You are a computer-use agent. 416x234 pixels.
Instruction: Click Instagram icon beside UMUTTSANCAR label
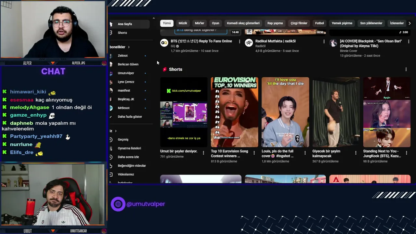[104, 231]
